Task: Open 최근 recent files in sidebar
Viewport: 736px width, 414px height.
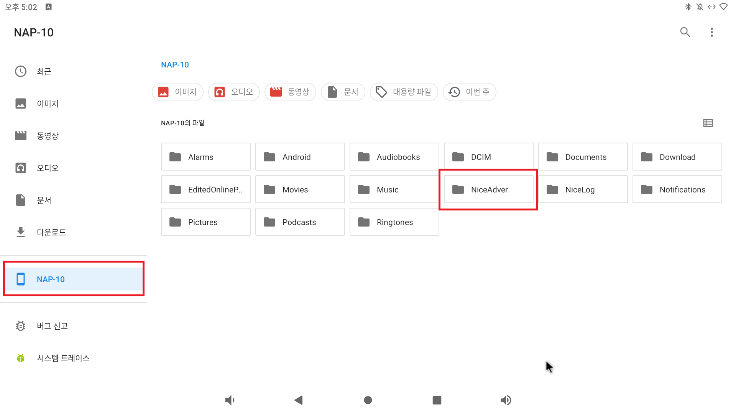Action: pyautogui.click(x=44, y=71)
